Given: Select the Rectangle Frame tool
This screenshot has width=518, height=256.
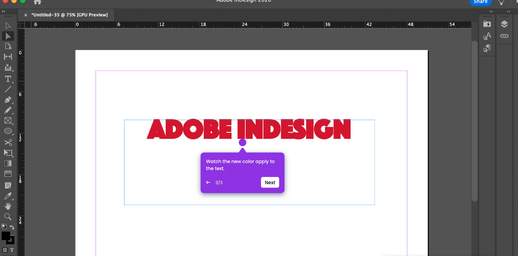Looking at the screenshot, I should click(x=8, y=121).
